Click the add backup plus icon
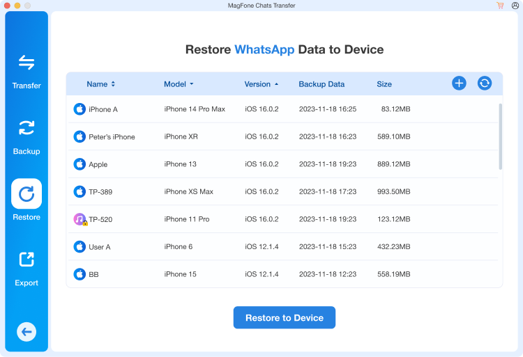Screen dimensions: 523x357 (x=459, y=84)
